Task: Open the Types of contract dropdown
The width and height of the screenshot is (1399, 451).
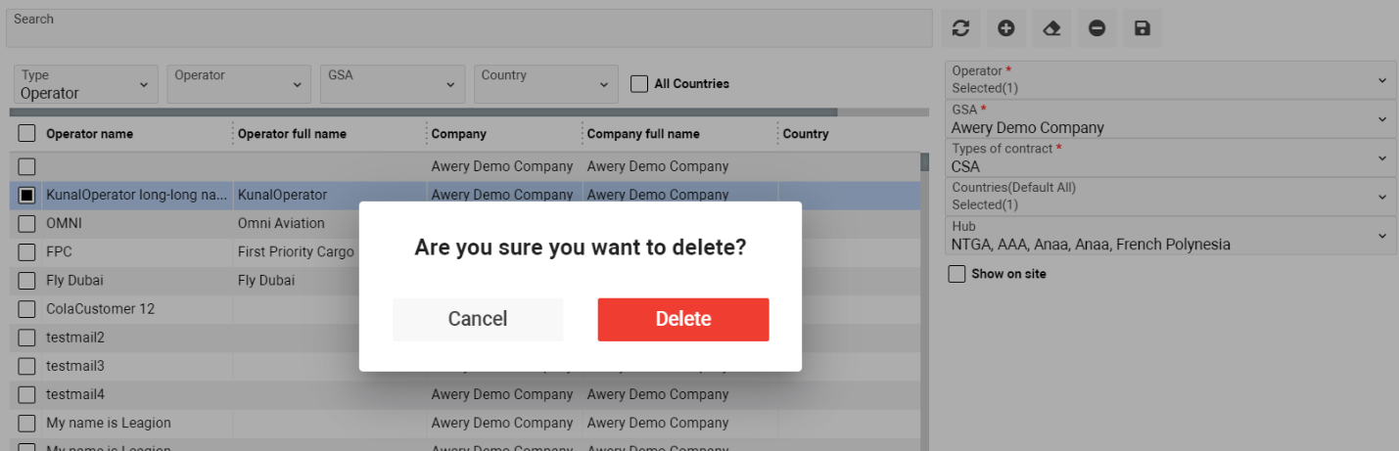Action: 1170,158
